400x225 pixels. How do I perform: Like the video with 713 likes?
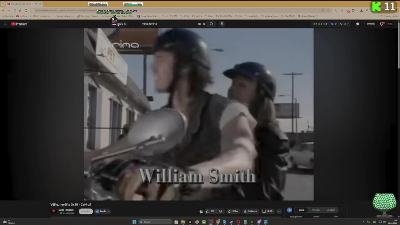(210, 211)
